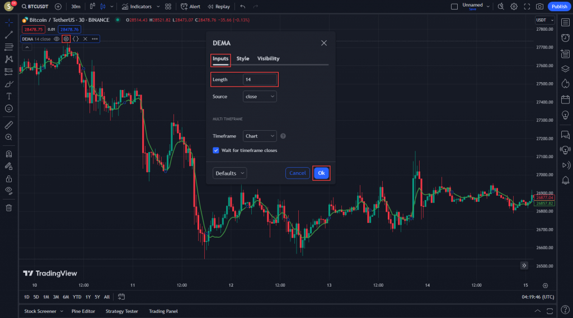Click the Publish button
The width and height of the screenshot is (573, 318).
pos(559,7)
